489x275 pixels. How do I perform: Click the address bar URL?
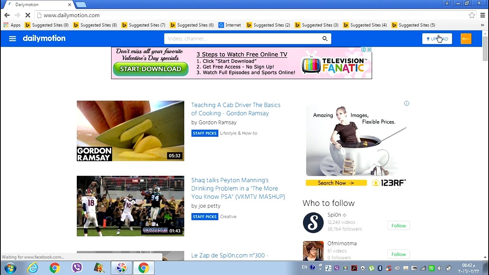coord(71,15)
